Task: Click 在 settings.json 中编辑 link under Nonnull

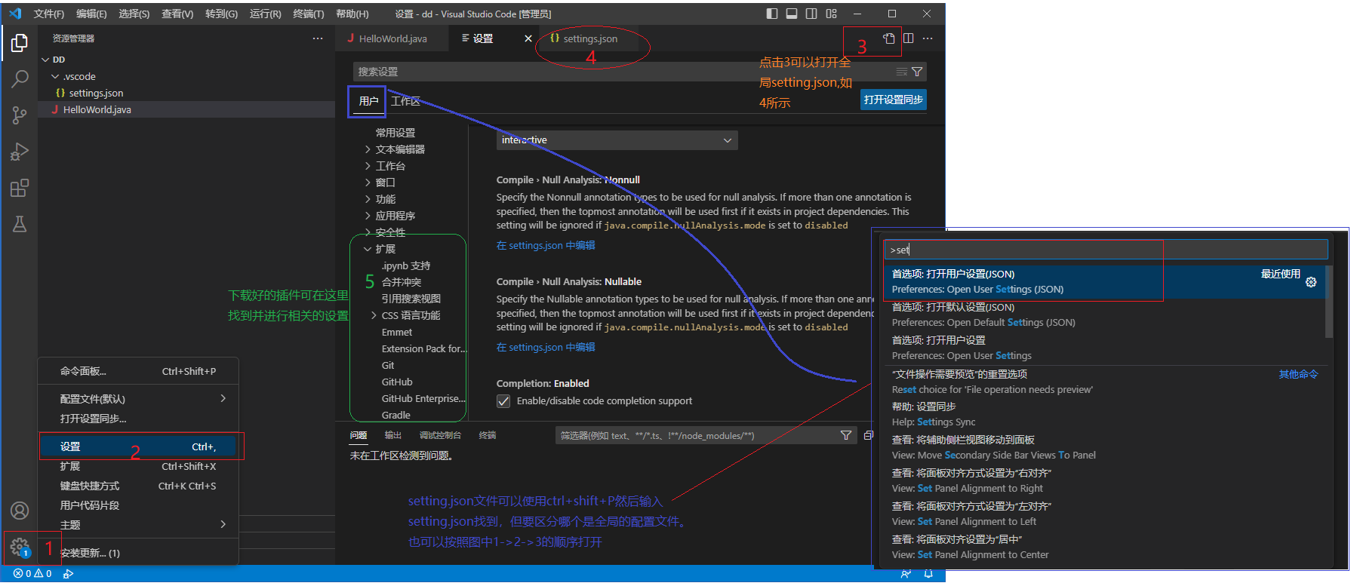Action: coord(546,245)
